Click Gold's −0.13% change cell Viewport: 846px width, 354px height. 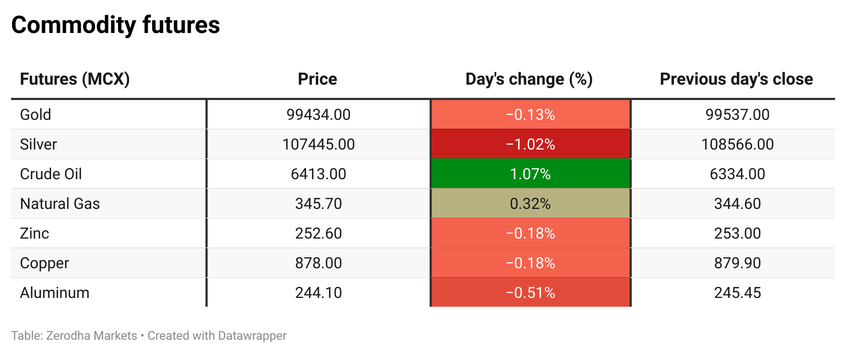click(x=530, y=115)
